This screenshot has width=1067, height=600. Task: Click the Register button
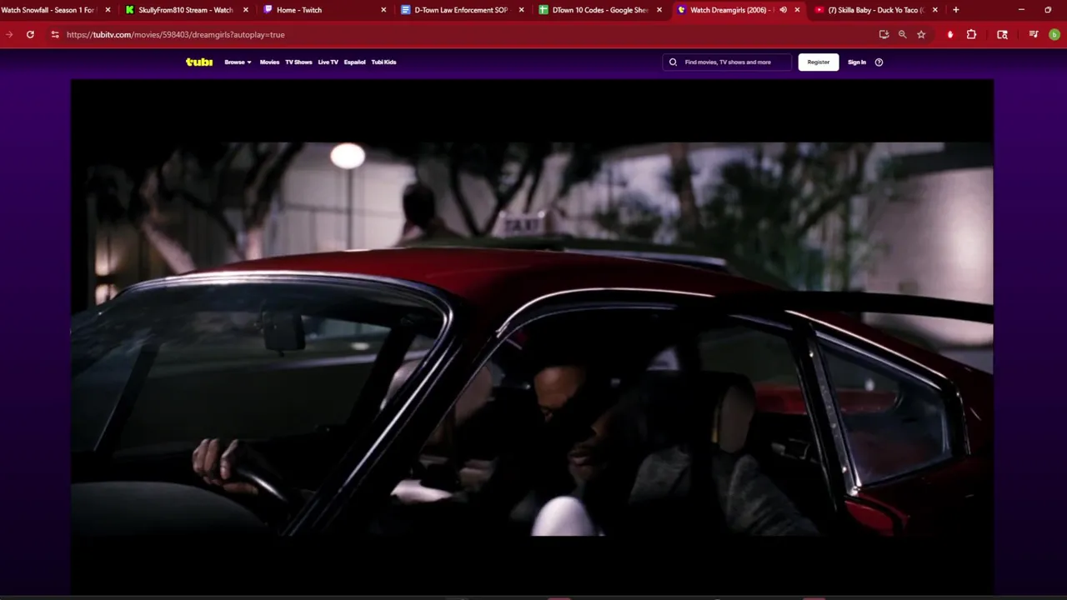pos(819,62)
